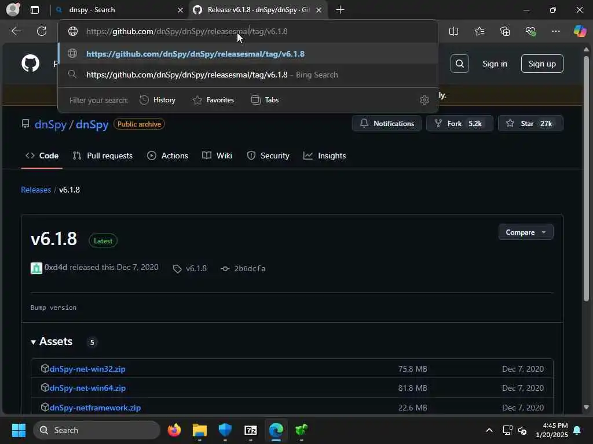Open the Pull requests tab
This screenshot has width=593, height=444.
click(103, 156)
